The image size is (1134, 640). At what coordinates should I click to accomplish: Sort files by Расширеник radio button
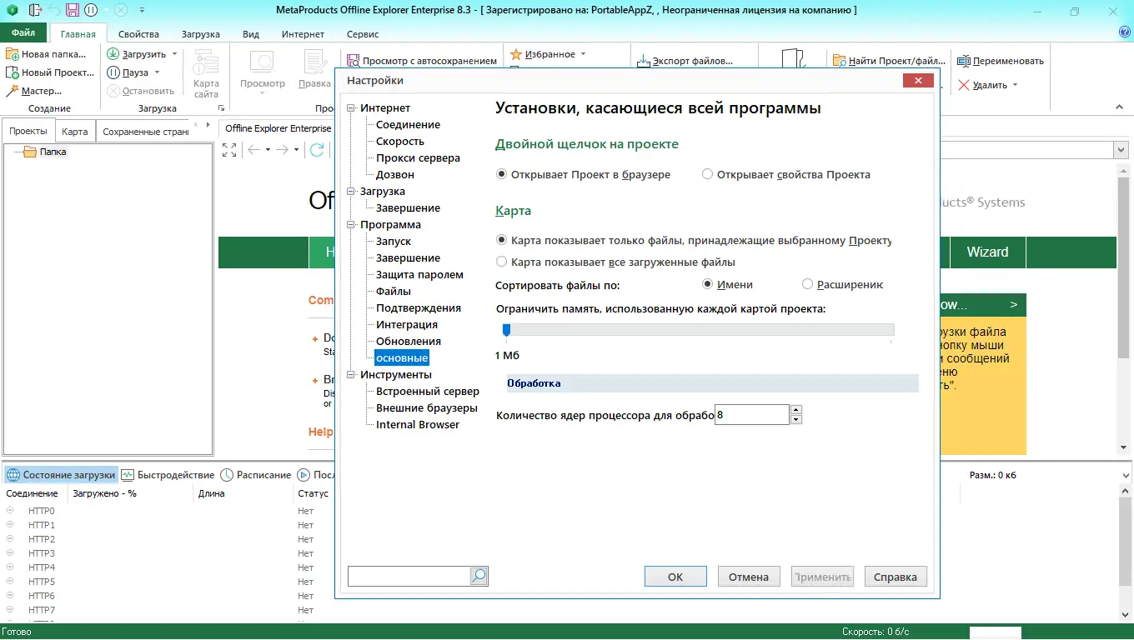pyautogui.click(x=807, y=284)
